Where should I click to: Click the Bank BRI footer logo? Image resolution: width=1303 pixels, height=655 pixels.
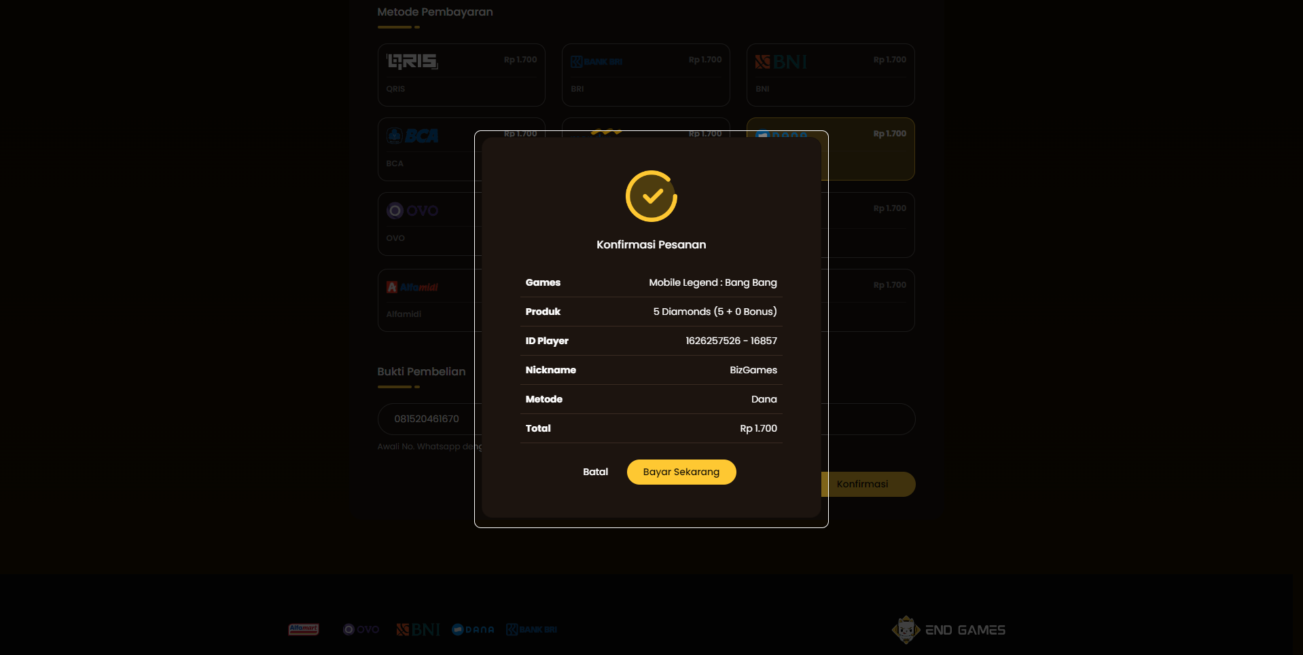[531, 629]
